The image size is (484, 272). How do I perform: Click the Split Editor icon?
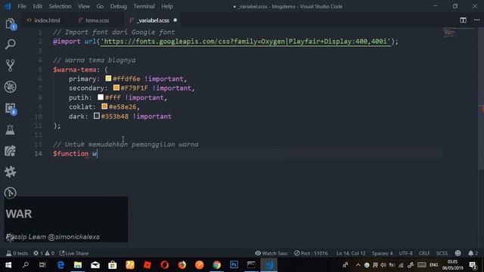pyautogui.click(x=463, y=20)
